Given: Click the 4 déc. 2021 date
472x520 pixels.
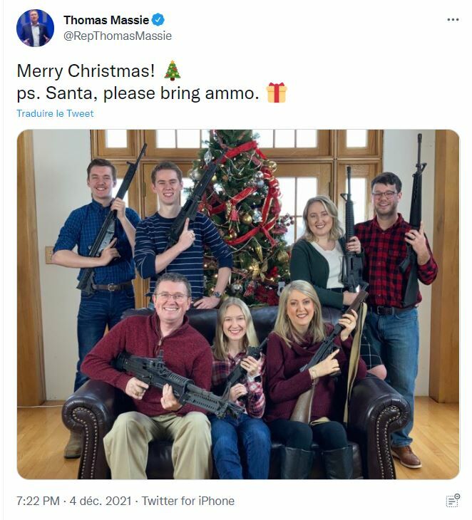Looking at the screenshot, I should pyautogui.click(x=101, y=501).
